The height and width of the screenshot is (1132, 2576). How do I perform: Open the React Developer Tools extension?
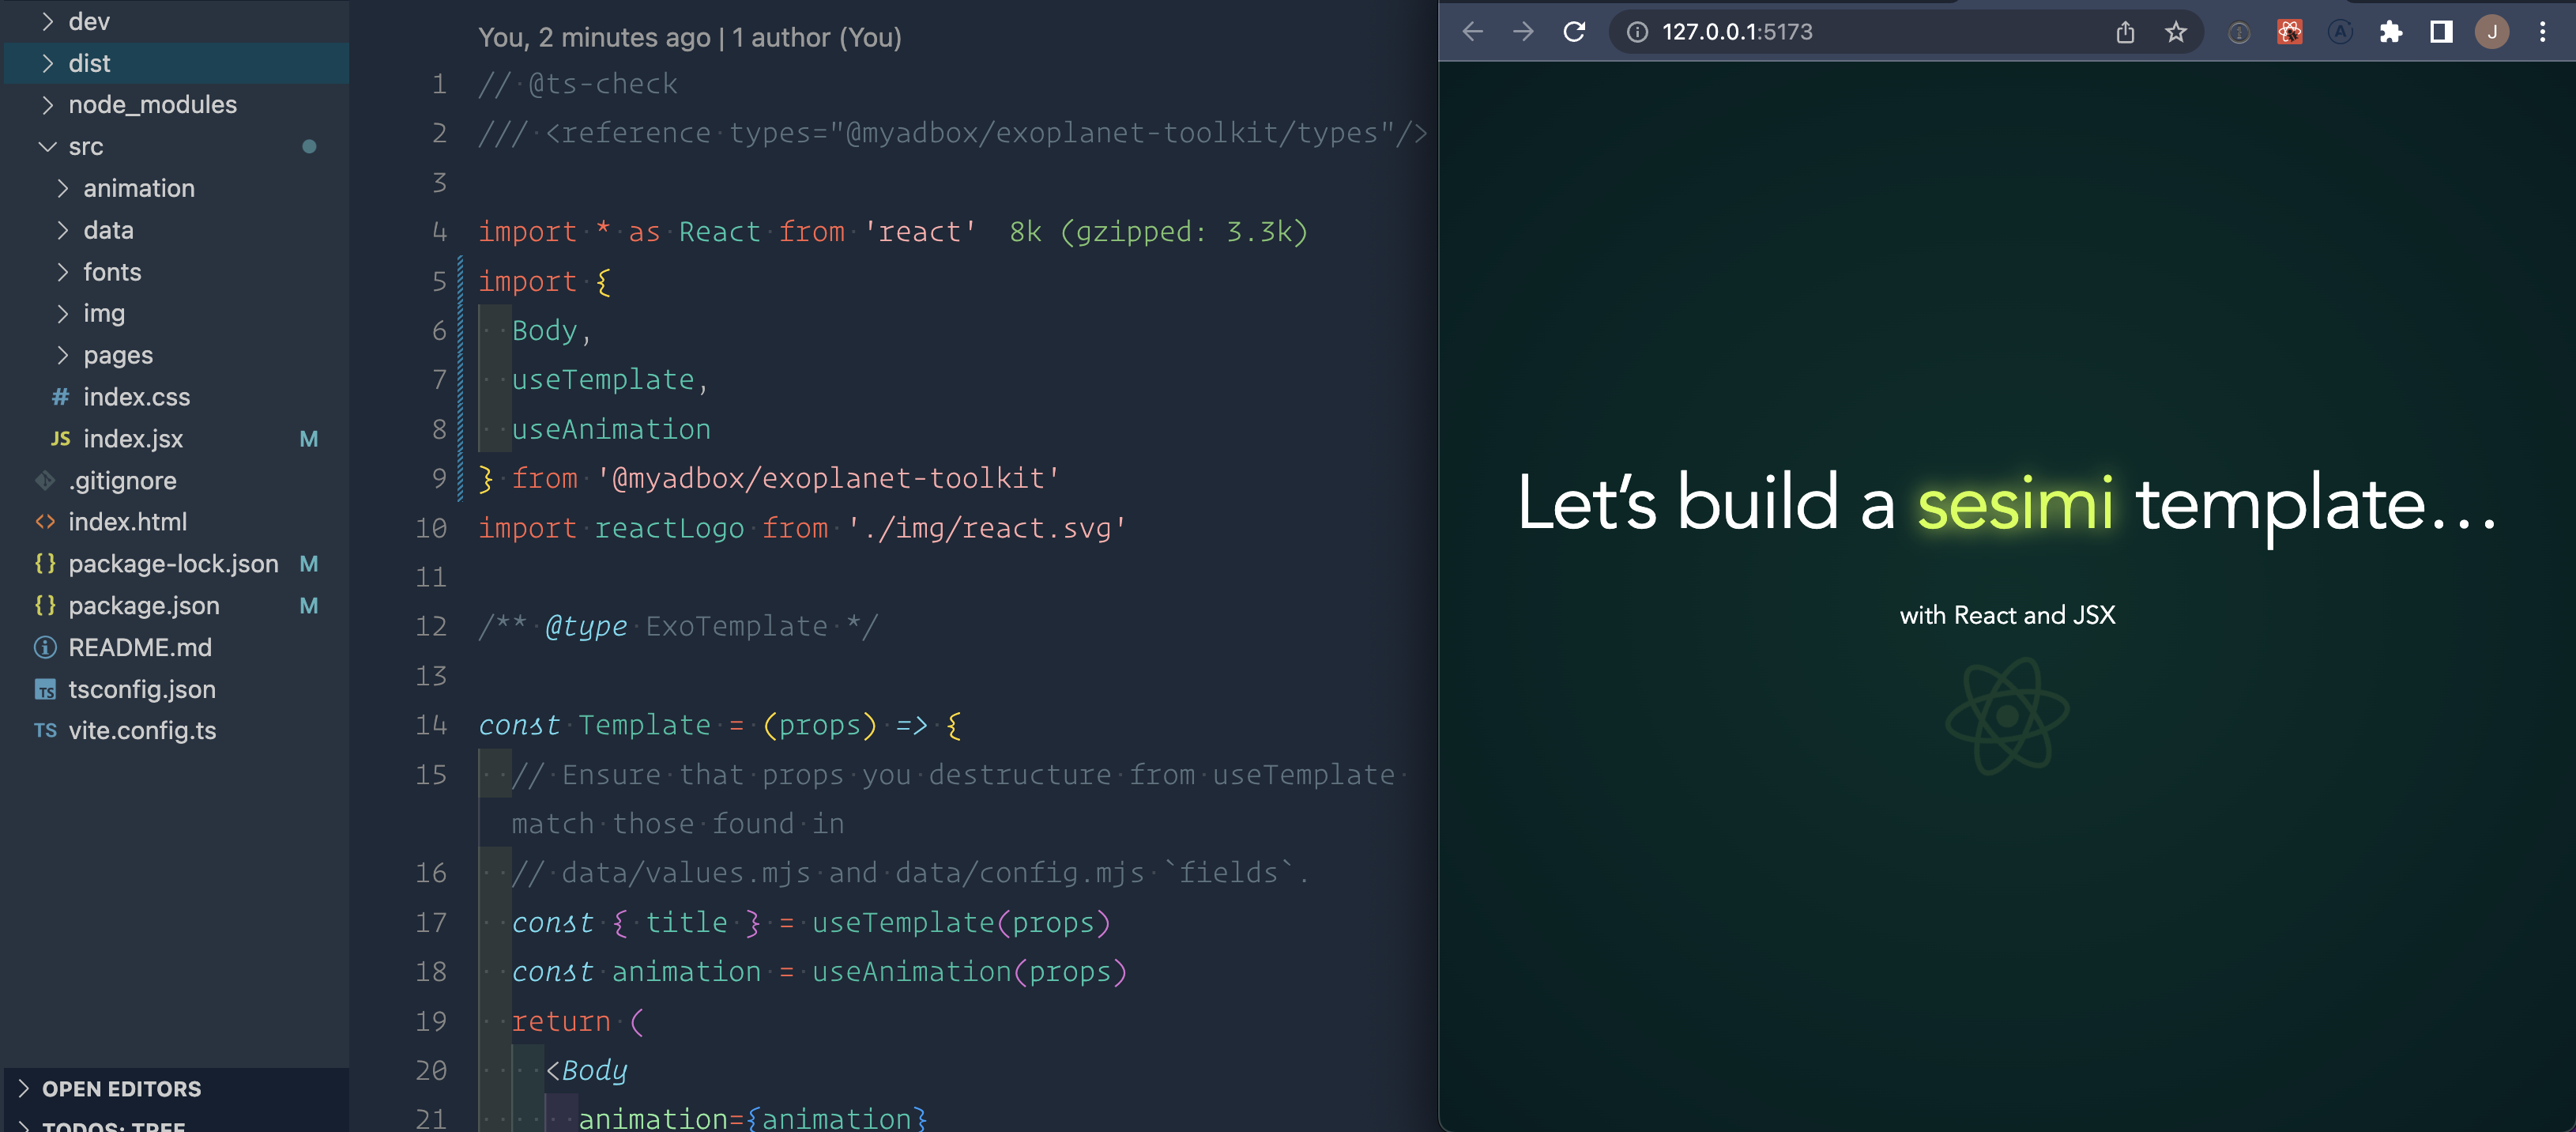pyautogui.click(x=2289, y=32)
